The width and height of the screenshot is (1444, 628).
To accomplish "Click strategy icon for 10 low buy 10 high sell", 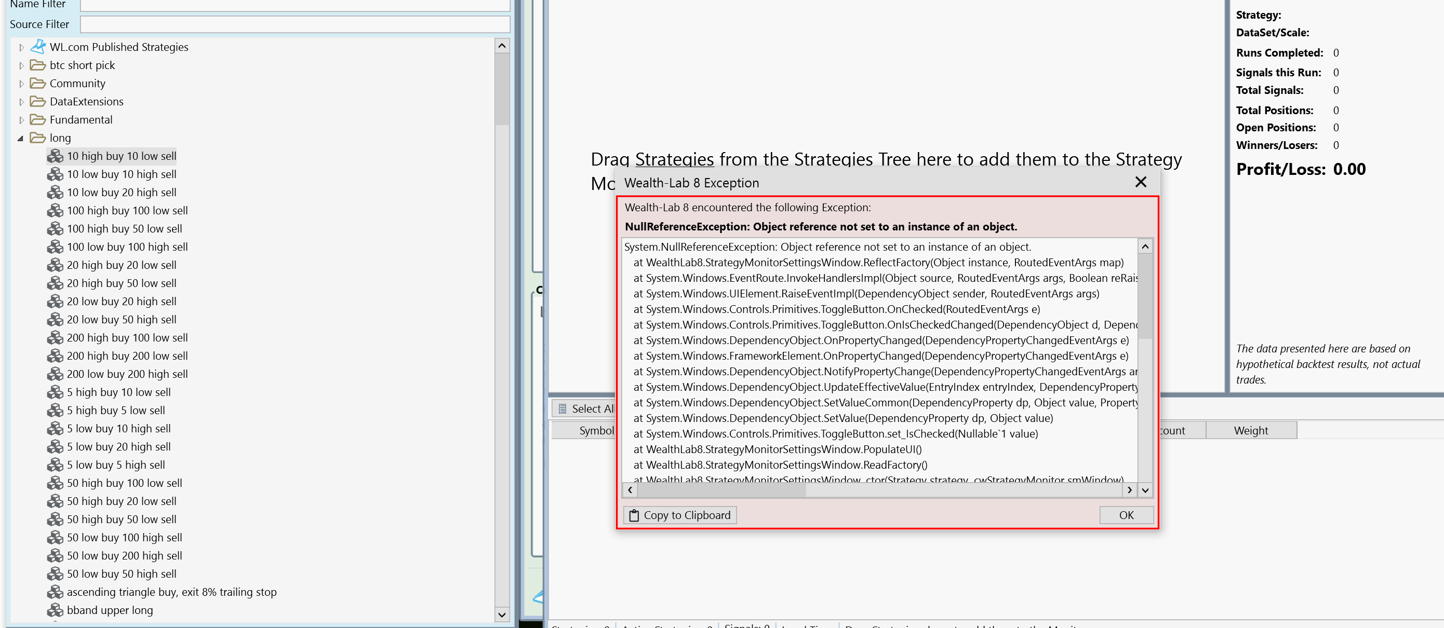I will click(55, 174).
